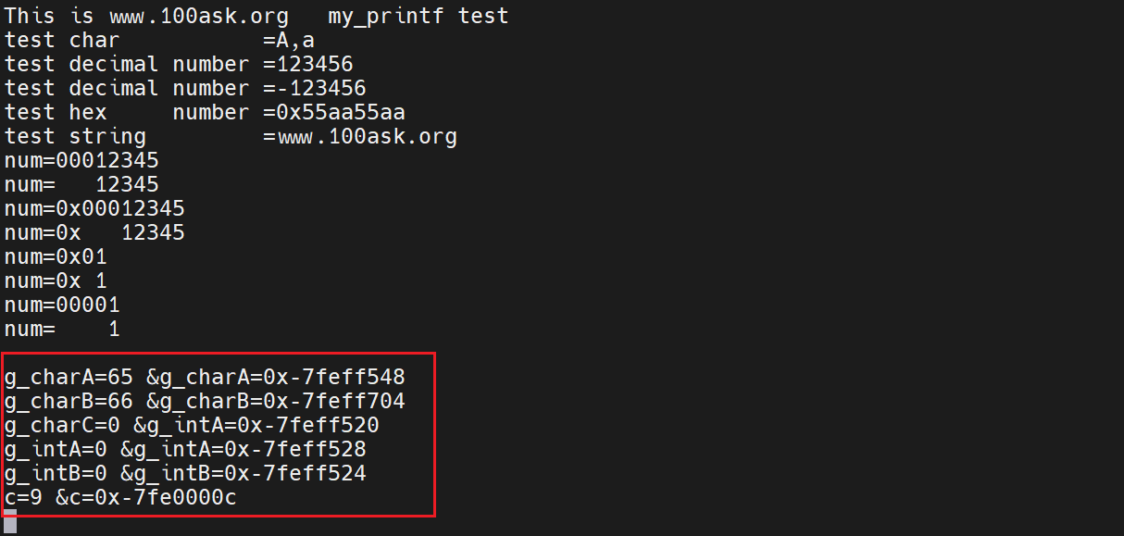
Task: Click the g_charB=66 text
Action: click(x=69, y=402)
